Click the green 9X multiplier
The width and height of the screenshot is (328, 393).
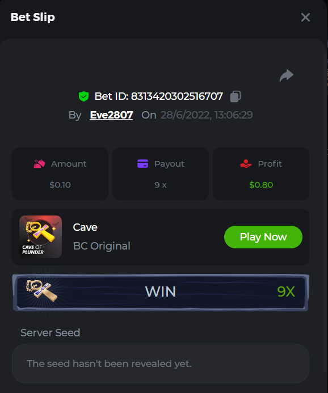click(x=286, y=291)
